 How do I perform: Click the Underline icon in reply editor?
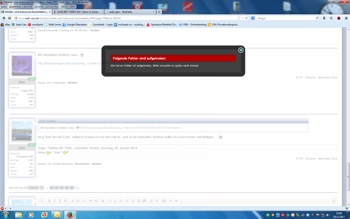tap(60, 201)
